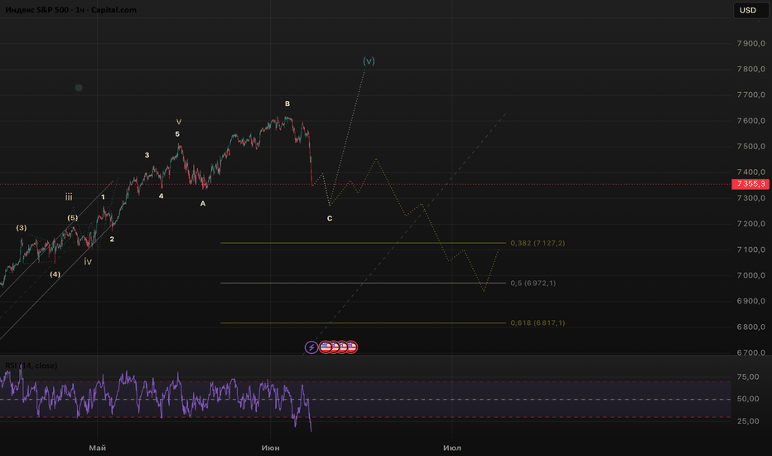Click the green (v) wave projection label
The image size is (772, 456).
(369, 61)
